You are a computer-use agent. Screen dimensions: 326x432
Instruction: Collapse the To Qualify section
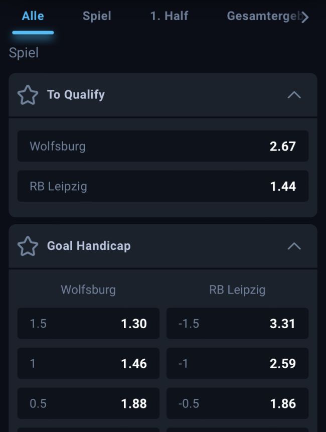click(294, 95)
